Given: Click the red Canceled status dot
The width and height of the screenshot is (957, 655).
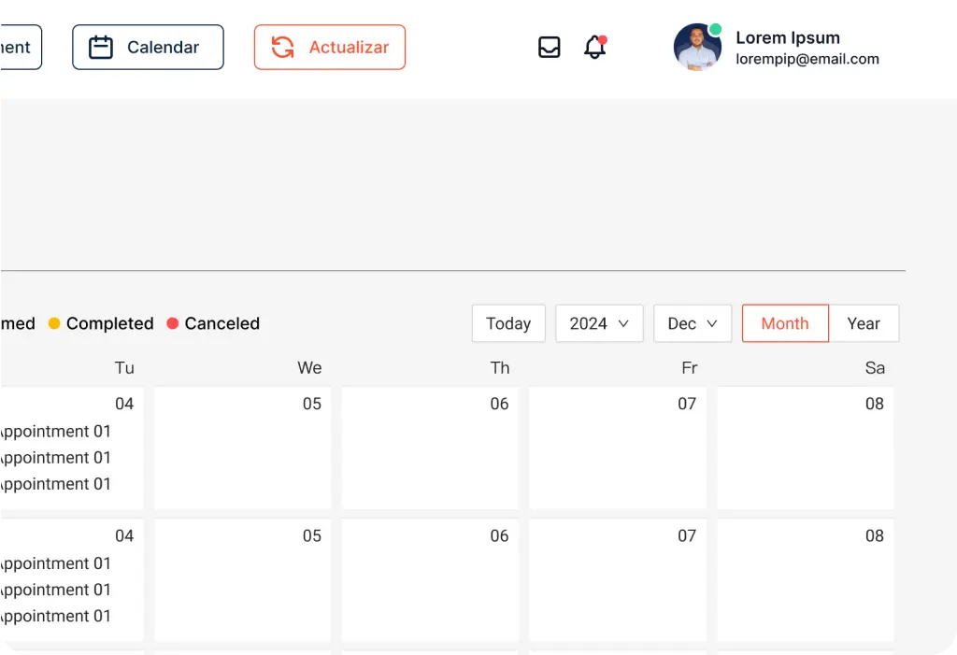Looking at the screenshot, I should click(173, 323).
